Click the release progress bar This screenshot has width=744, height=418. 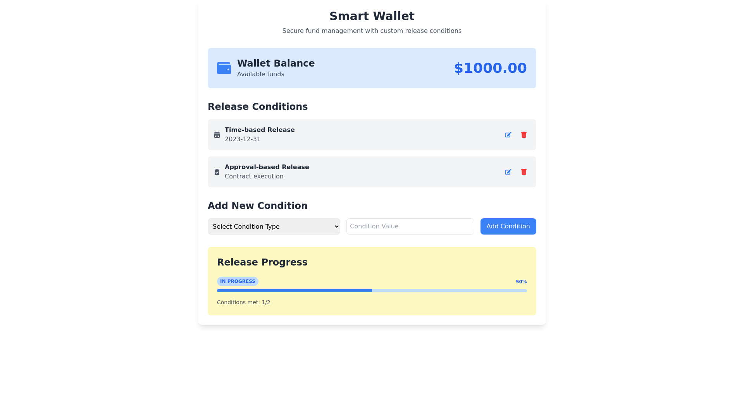(x=372, y=291)
